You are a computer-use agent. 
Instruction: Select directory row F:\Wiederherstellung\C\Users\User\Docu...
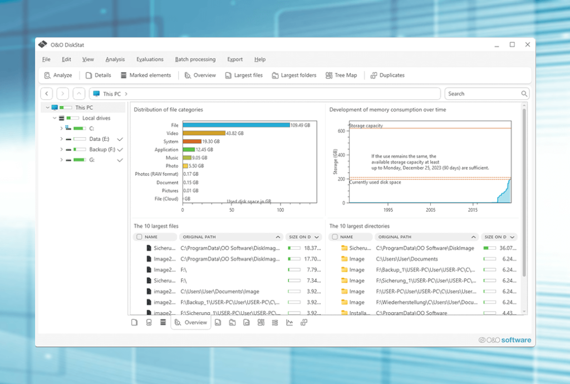point(423,303)
